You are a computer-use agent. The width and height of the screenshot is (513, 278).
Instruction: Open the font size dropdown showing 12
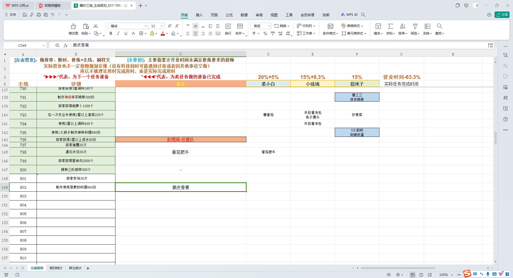pyautogui.click(x=162, y=26)
